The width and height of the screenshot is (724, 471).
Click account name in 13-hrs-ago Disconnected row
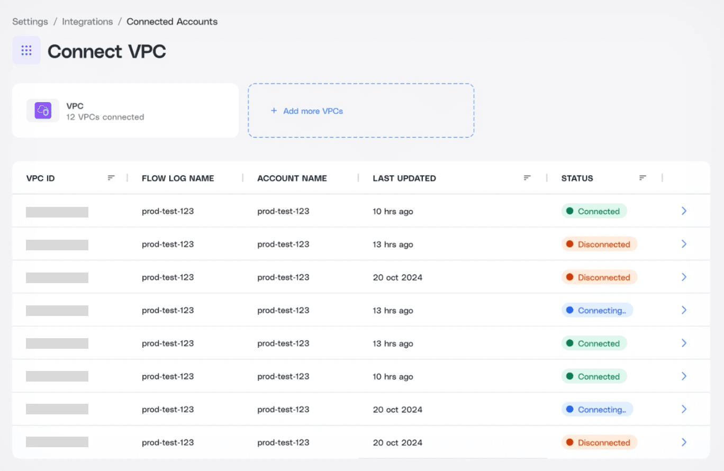pyautogui.click(x=283, y=244)
